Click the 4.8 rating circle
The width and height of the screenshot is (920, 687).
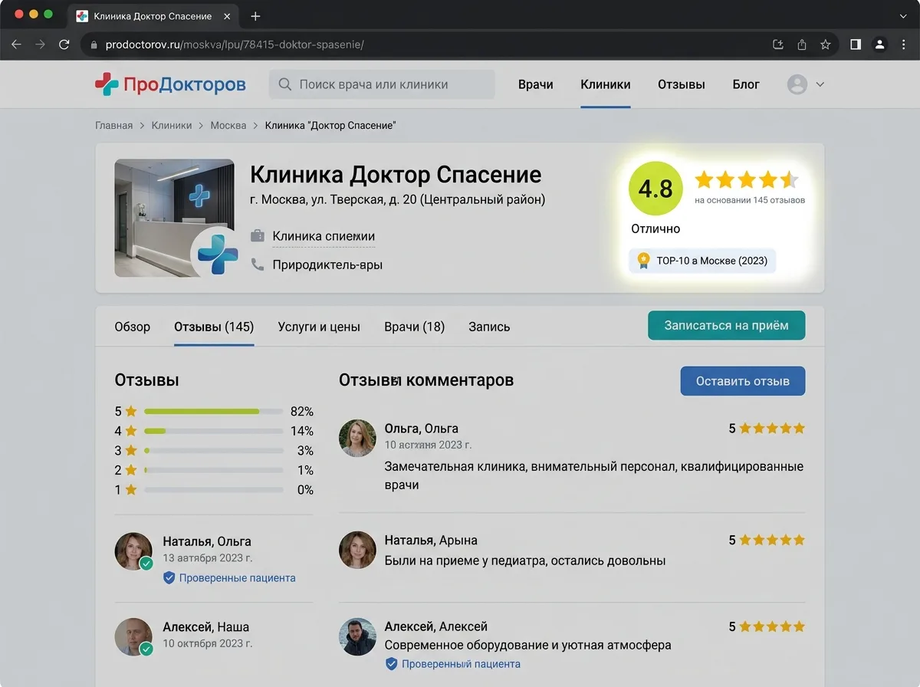click(x=655, y=189)
